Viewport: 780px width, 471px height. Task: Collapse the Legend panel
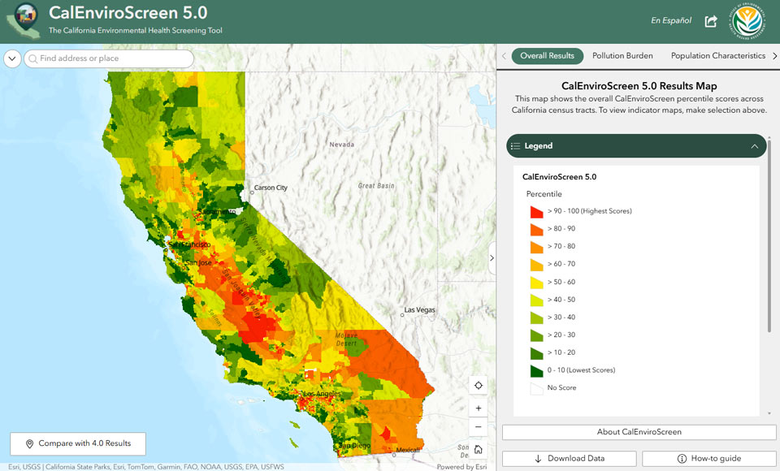click(754, 146)
